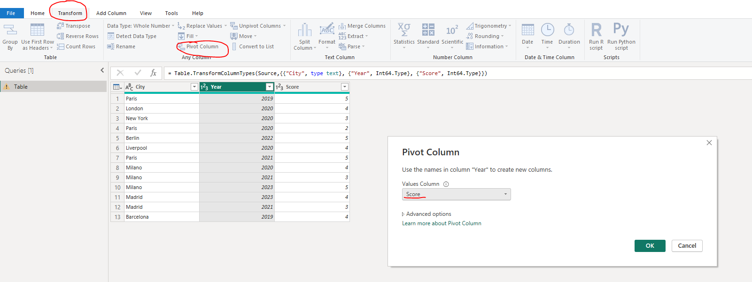This screenshot has width=752, height=282.
Task: Click the Date column icon
Action: pyautogui.click(x=527, y=30)
